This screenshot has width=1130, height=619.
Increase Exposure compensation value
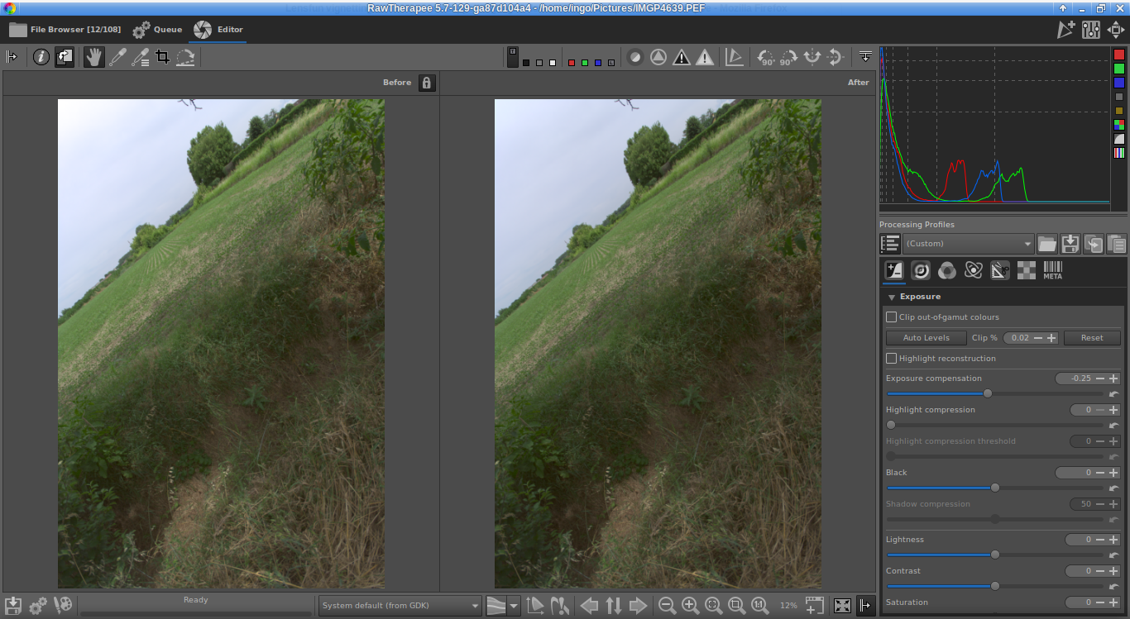pos(1113,379)
